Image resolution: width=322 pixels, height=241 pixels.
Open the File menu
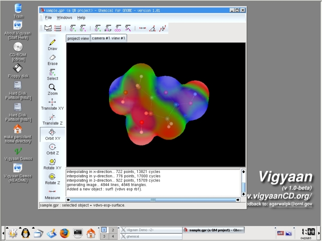[x=49, y=18]
